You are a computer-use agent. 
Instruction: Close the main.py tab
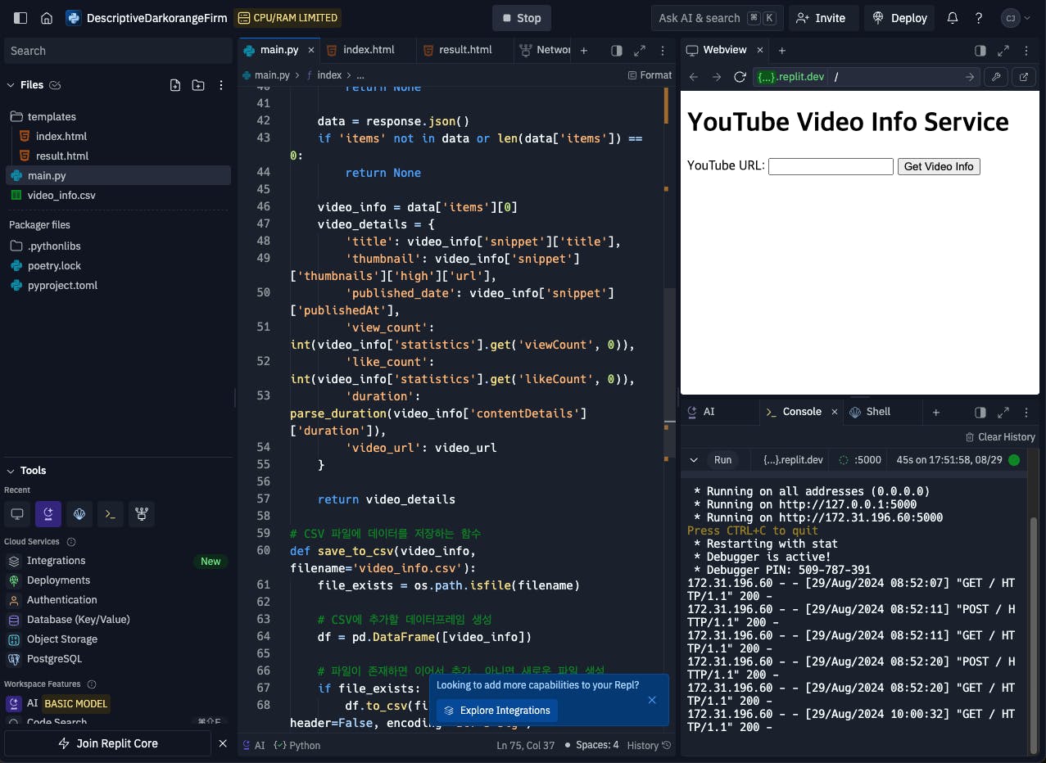tap(310, 50)
